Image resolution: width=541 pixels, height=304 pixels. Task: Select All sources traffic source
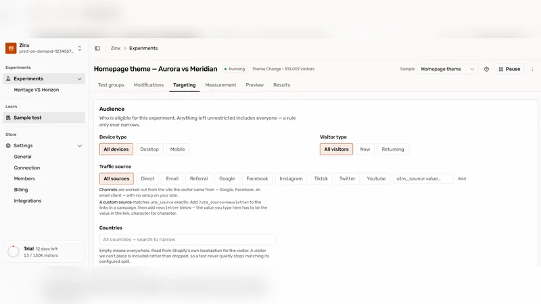click(116, 178)
